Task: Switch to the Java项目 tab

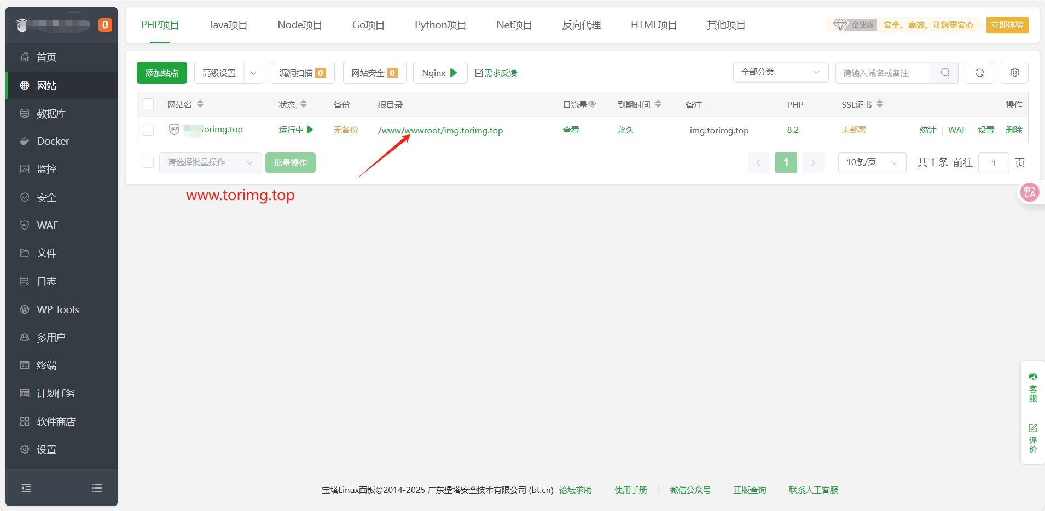Action: click(x=228, y=25)
